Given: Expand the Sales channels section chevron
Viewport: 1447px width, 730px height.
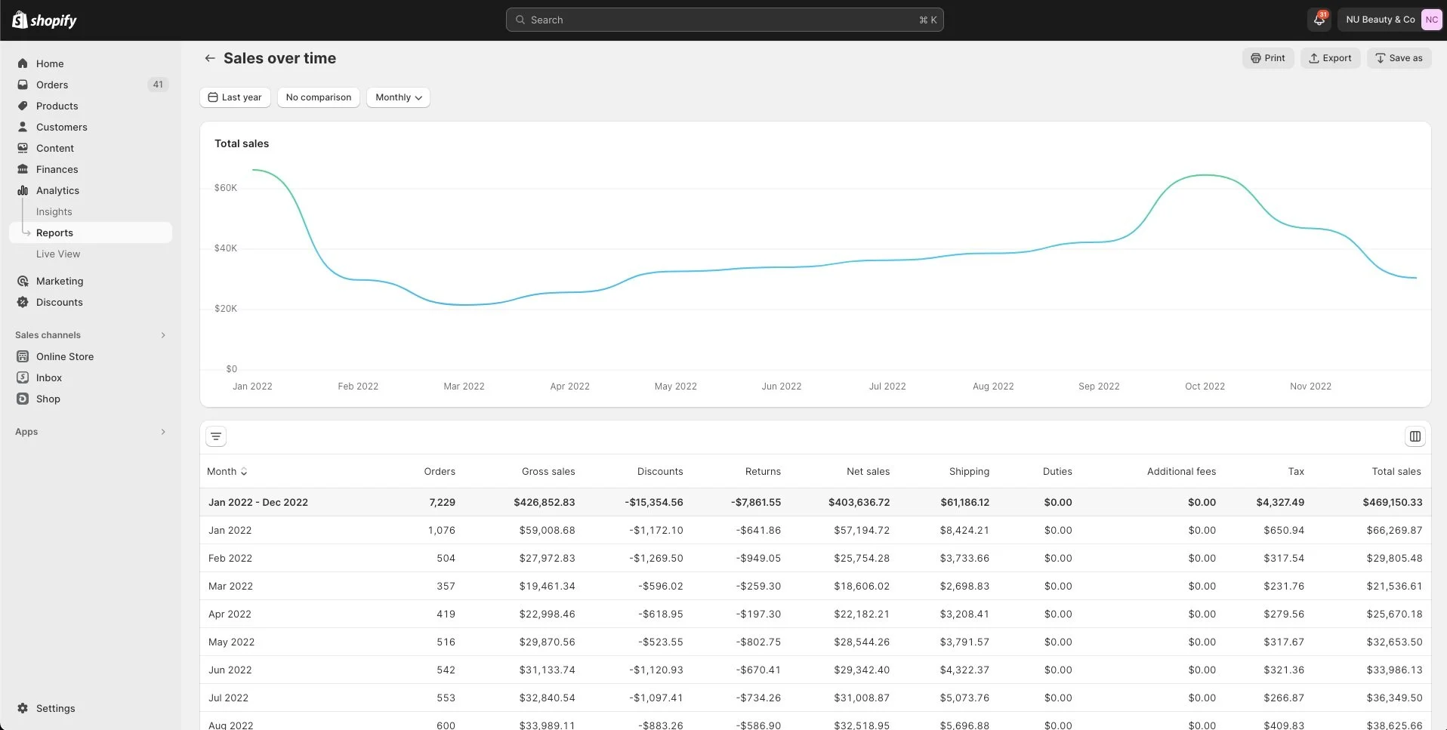Looking at the screenshot, I should [163, 335].
